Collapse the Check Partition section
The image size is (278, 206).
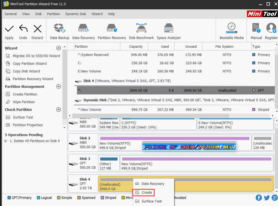point(58,110)
